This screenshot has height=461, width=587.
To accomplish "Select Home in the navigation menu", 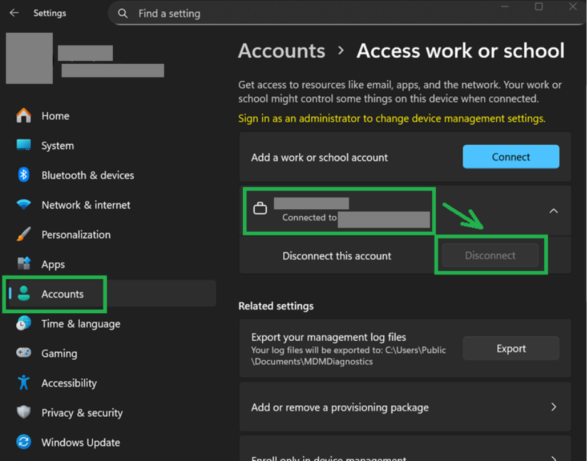I will 55,116.
